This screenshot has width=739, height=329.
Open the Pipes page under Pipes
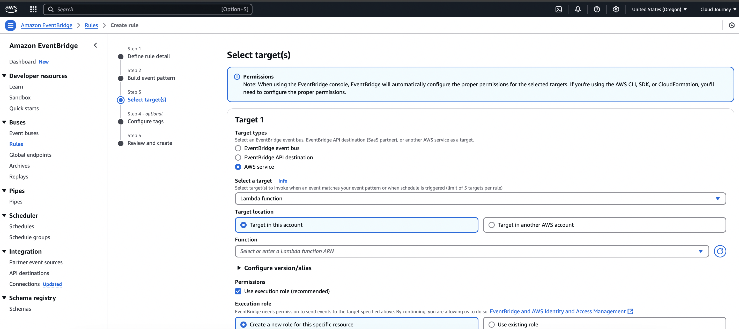tap(16, 202)
